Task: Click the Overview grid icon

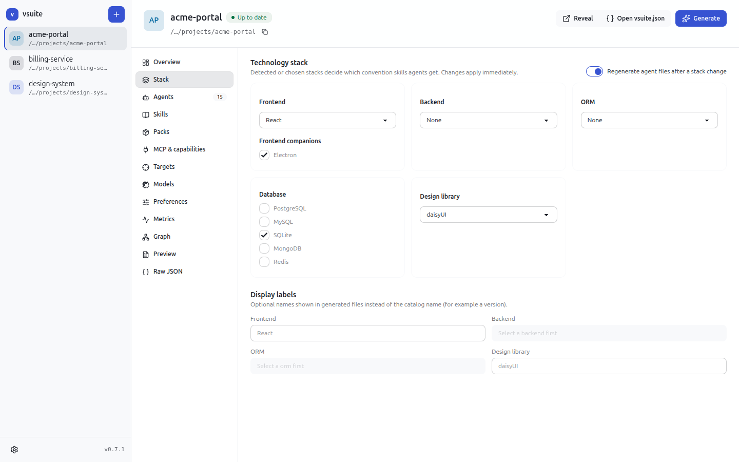Action: (146, 62)
